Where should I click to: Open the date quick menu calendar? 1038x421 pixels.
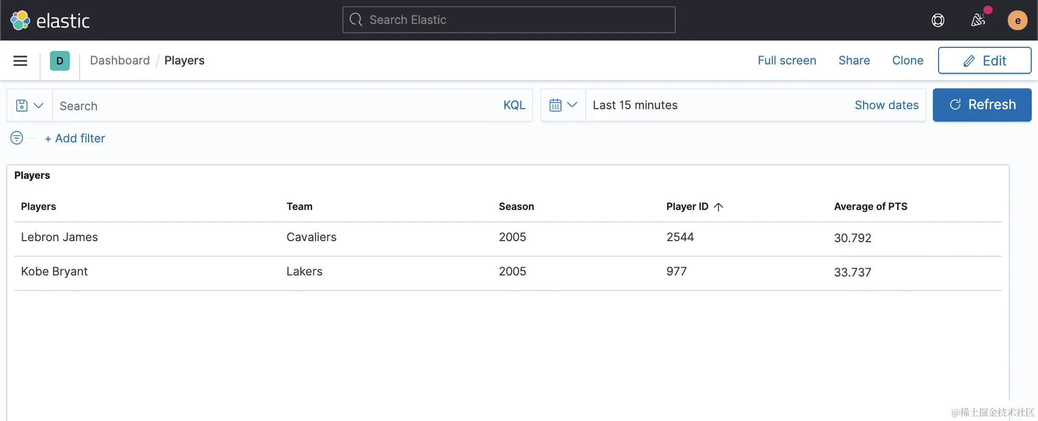click(x=563, y=105)
